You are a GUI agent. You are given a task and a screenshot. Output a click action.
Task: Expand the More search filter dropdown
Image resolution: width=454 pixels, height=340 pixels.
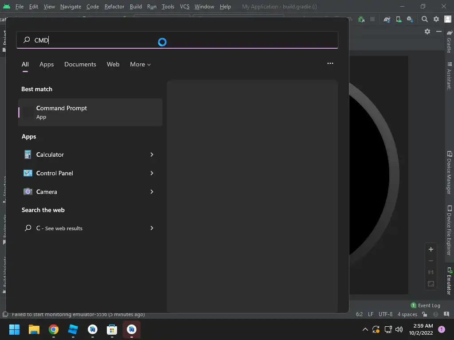tap(141, 65)
